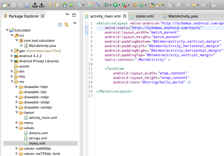Open the Lint checkmark dropdown arrow
Screen dimensions: 224x156
click(x=84, y=5)
